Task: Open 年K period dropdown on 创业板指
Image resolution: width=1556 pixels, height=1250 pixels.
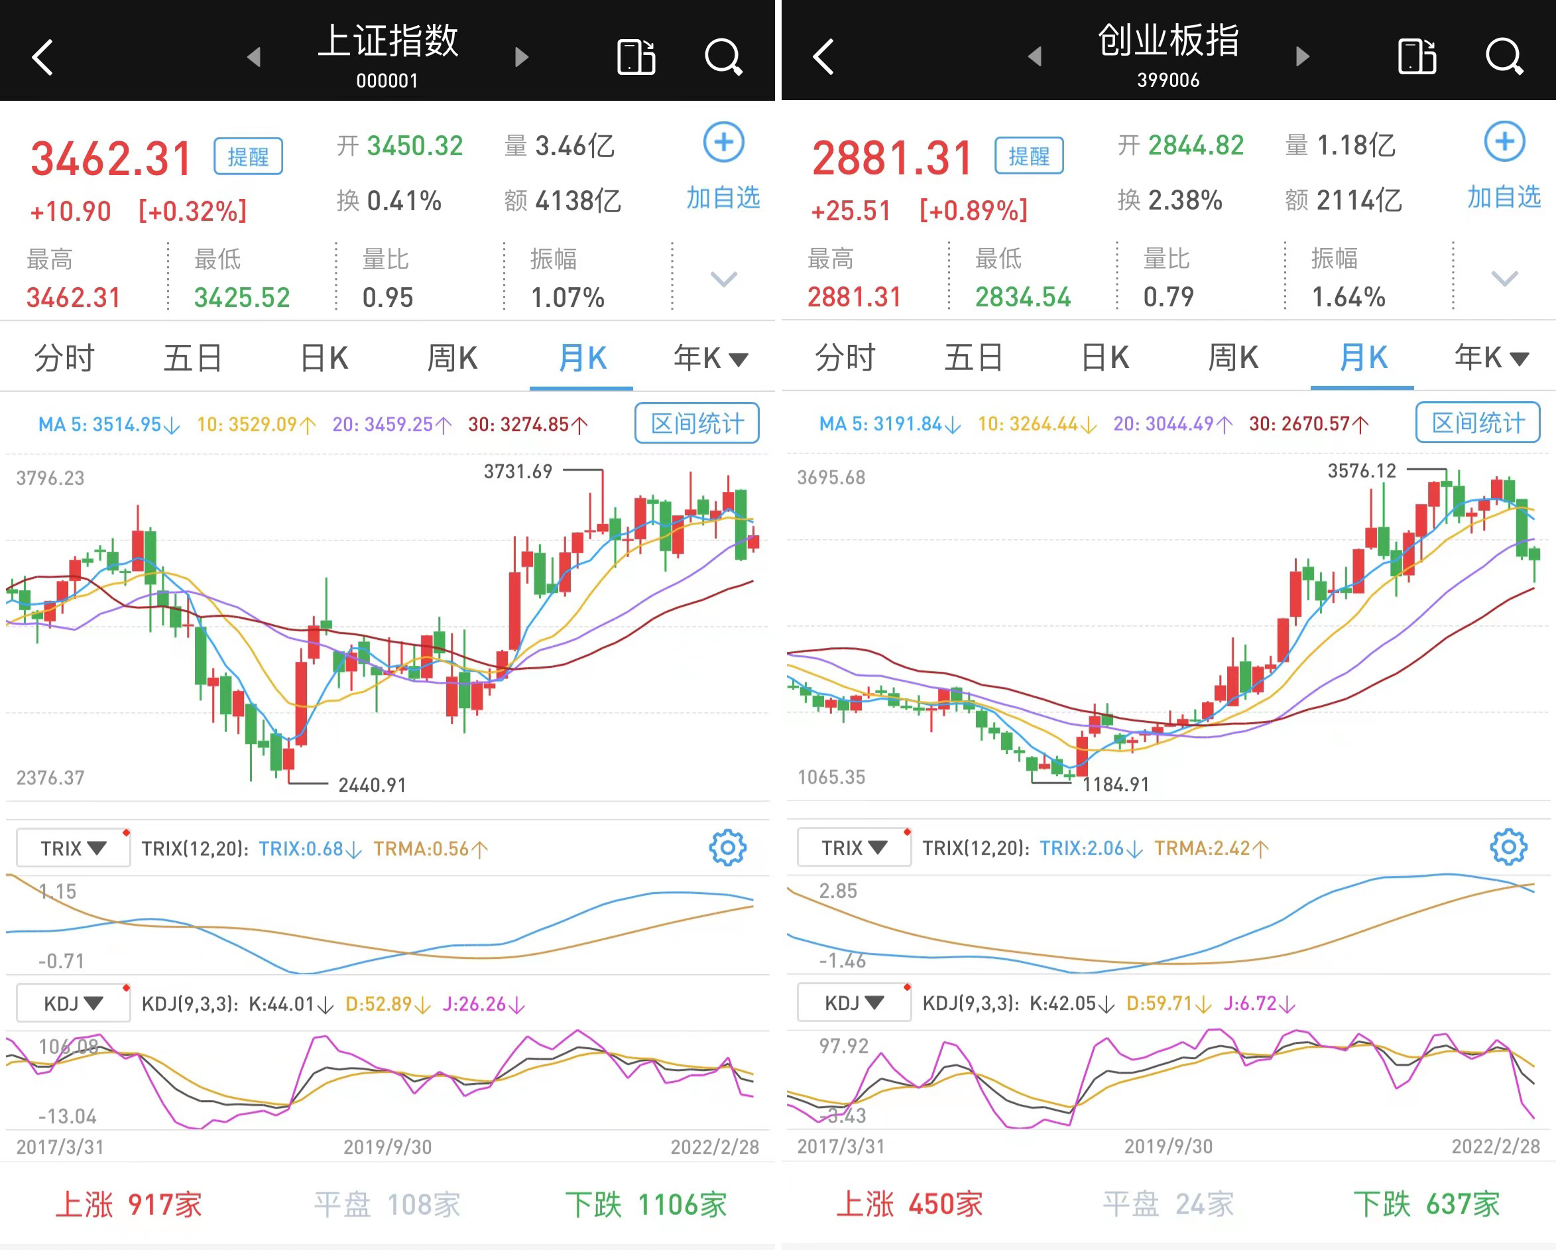Action: pos(1491,357)
